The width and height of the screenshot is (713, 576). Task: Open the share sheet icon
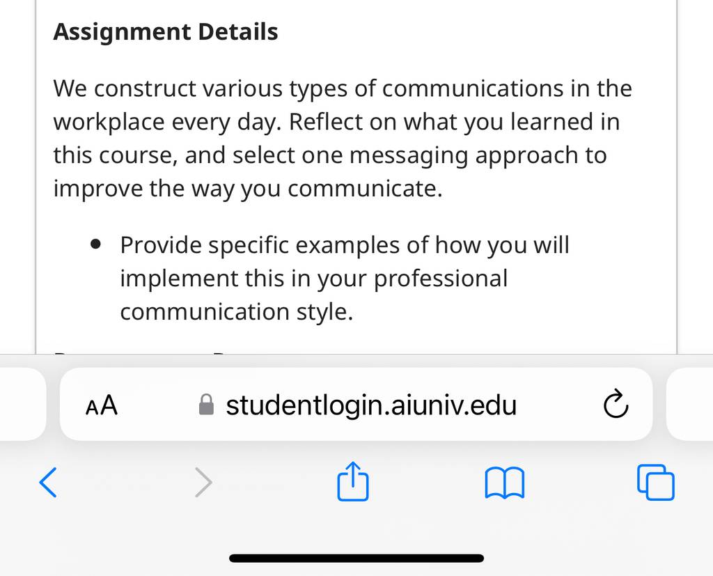point(353,481)
